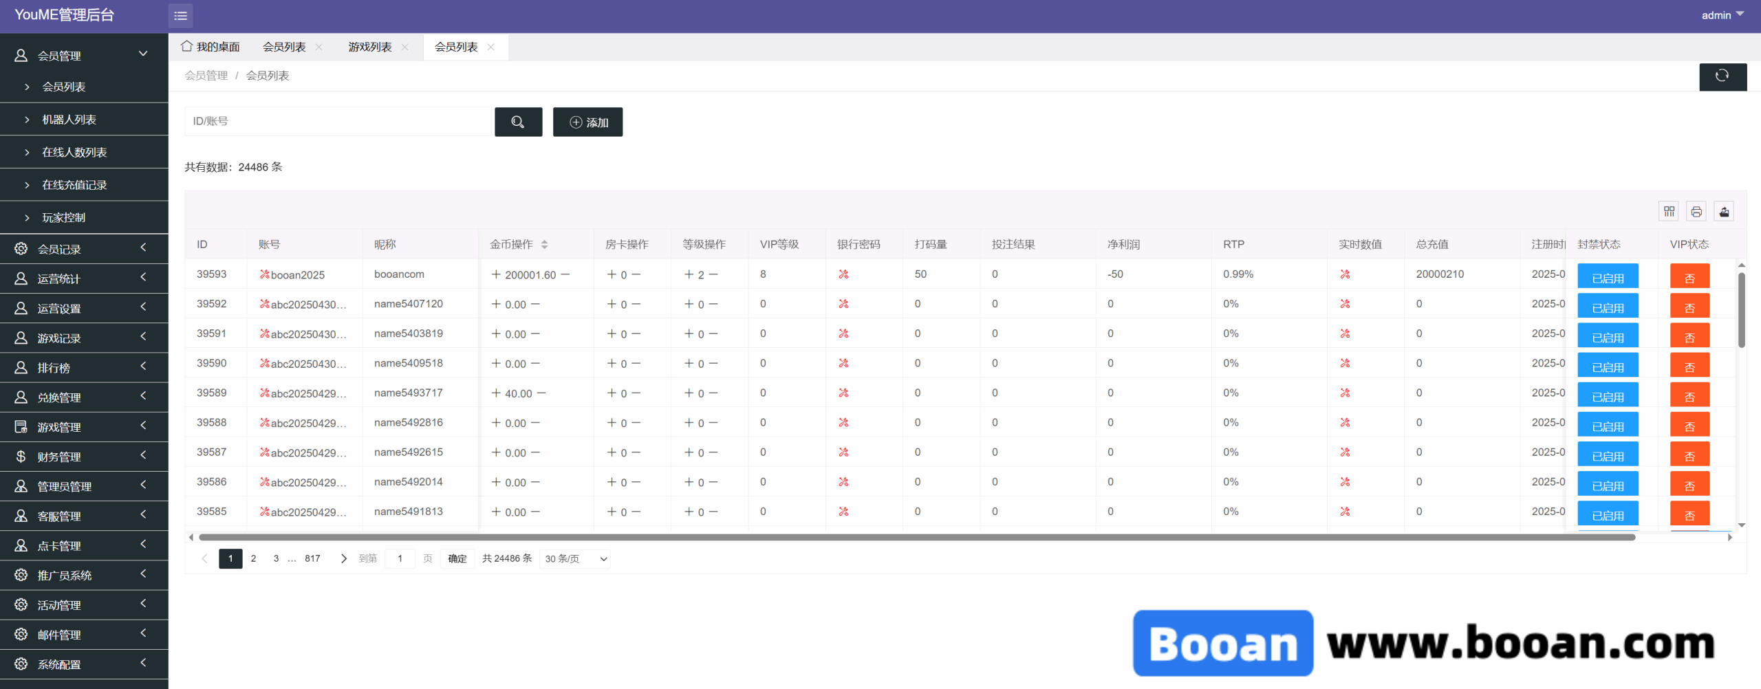Click the ID/账号 search input field
Viewport: 1761px width, 689px height.
[338, 122]
